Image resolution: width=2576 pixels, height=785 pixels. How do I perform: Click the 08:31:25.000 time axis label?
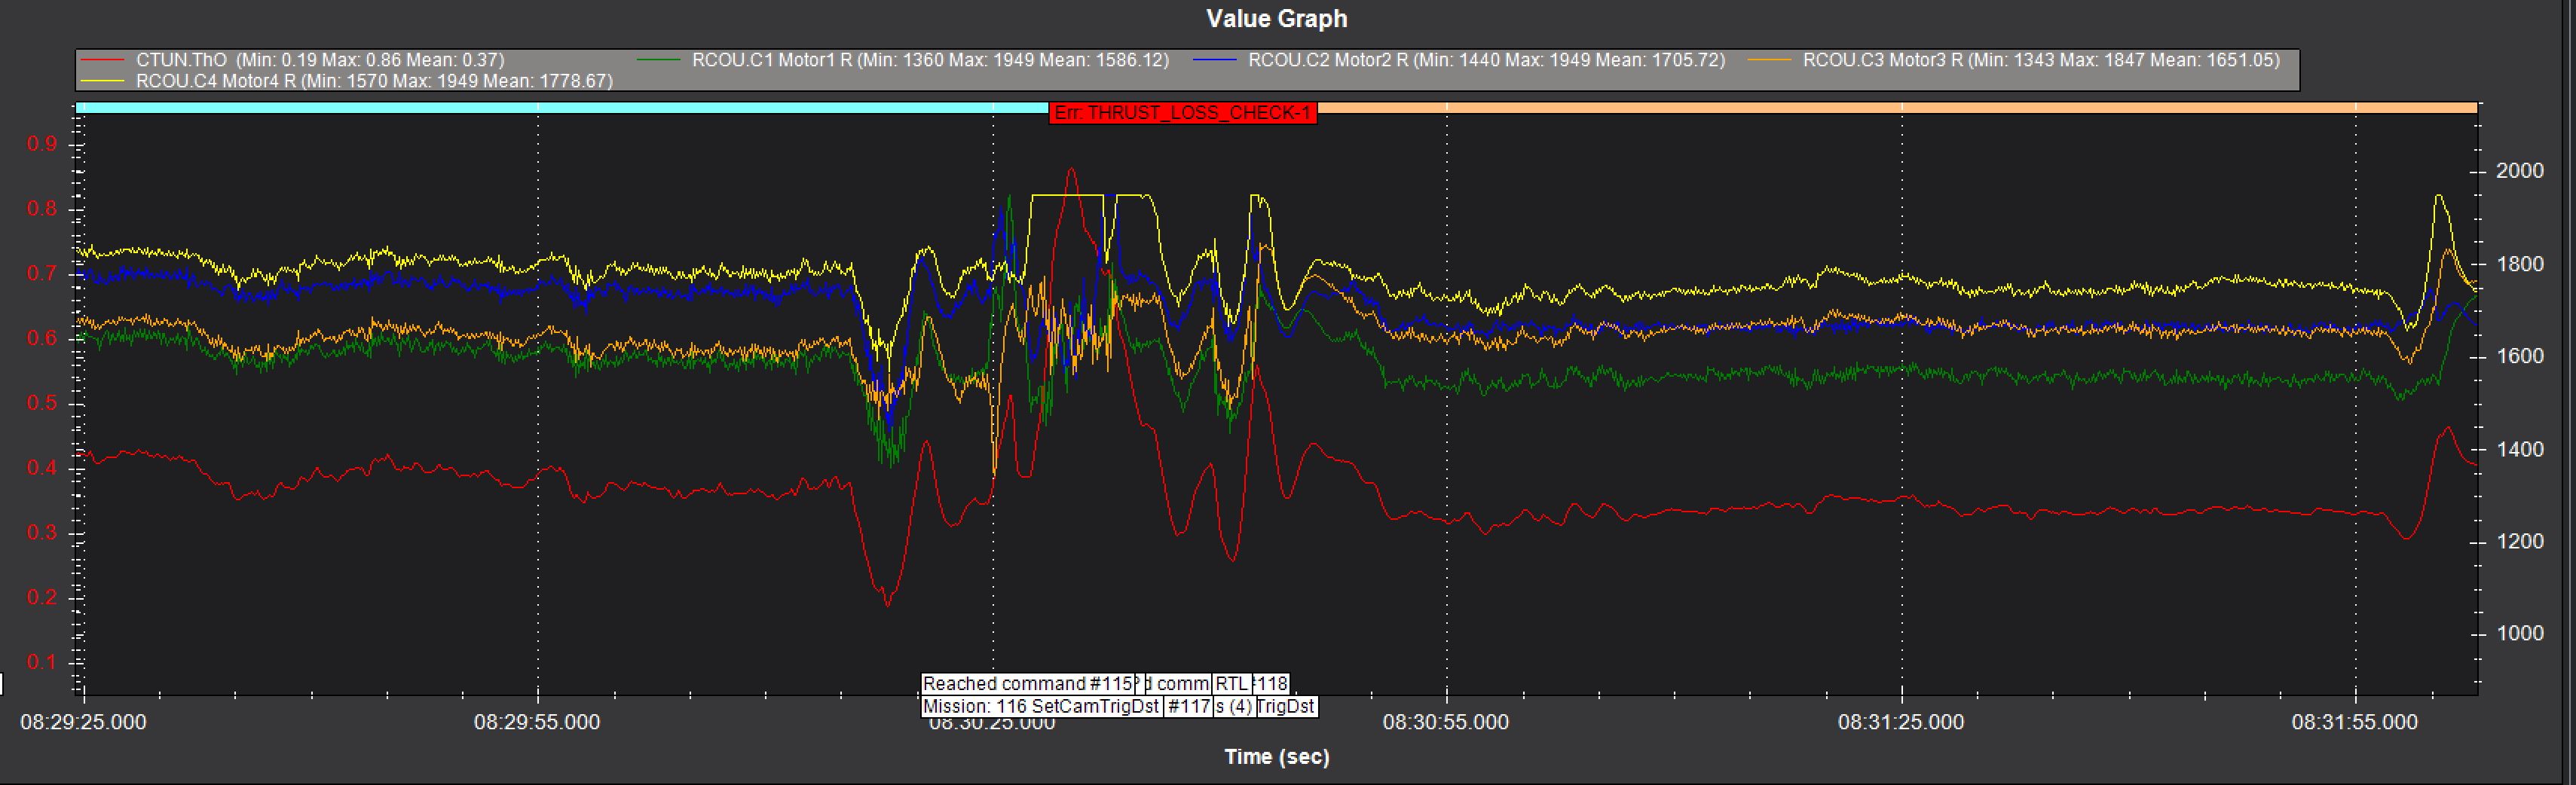pos(1901,722)
